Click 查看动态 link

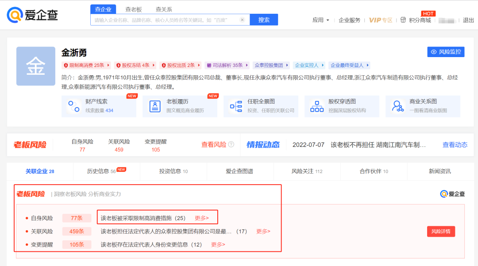(455, 145)
